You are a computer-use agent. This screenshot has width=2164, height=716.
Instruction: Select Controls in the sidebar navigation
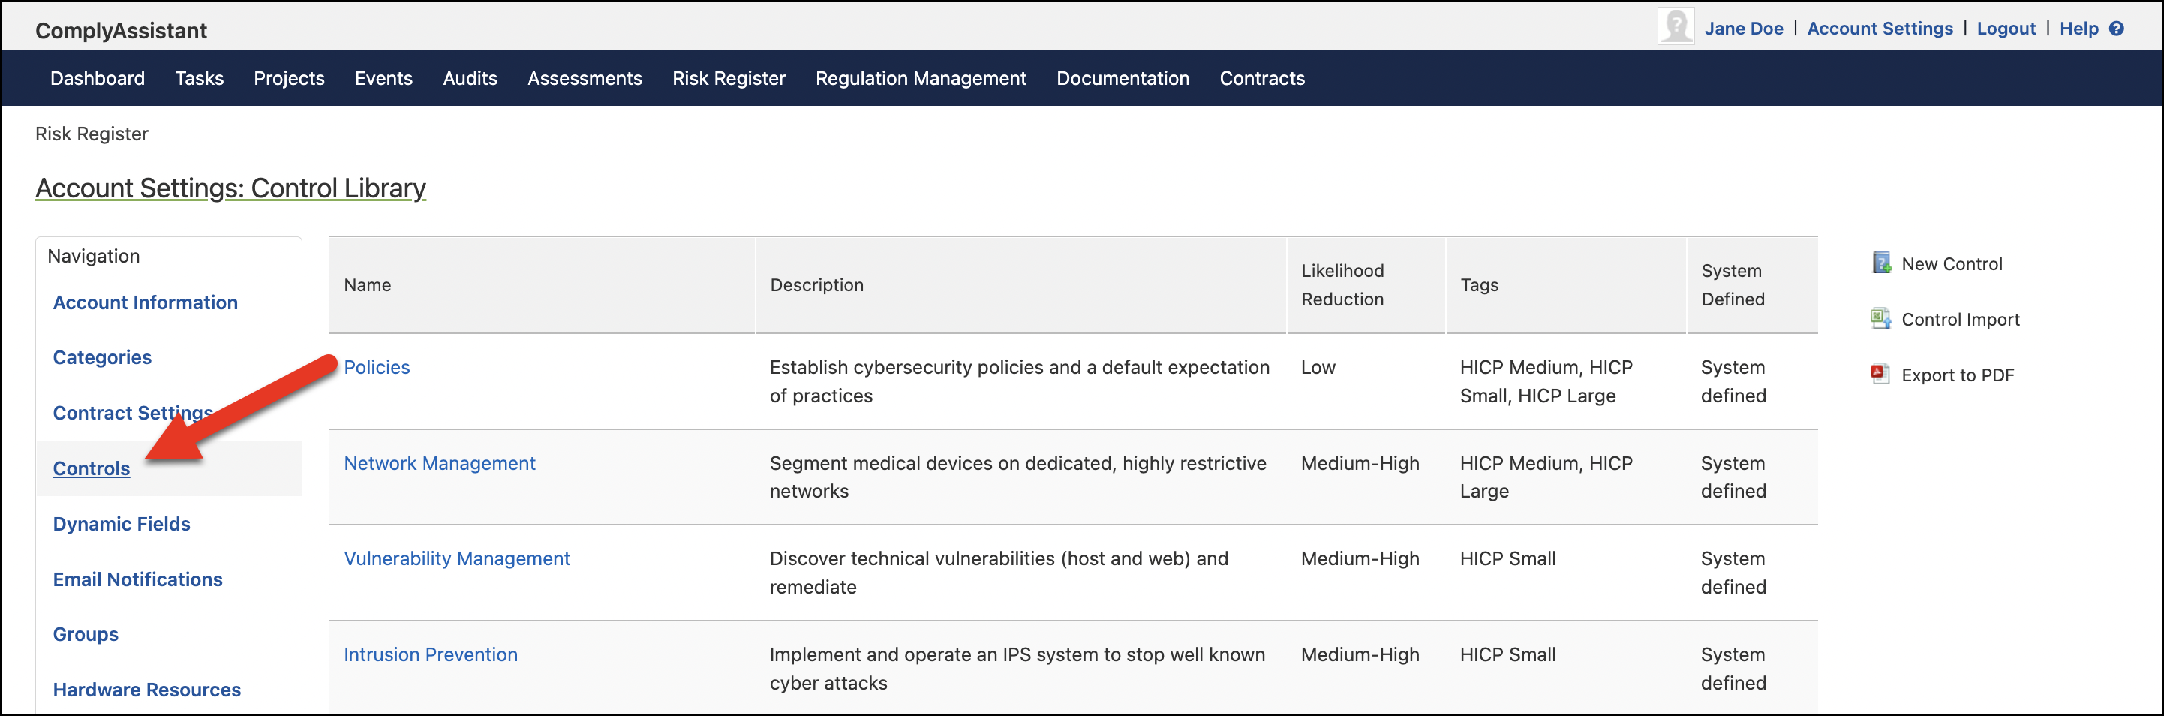(92, 468)
